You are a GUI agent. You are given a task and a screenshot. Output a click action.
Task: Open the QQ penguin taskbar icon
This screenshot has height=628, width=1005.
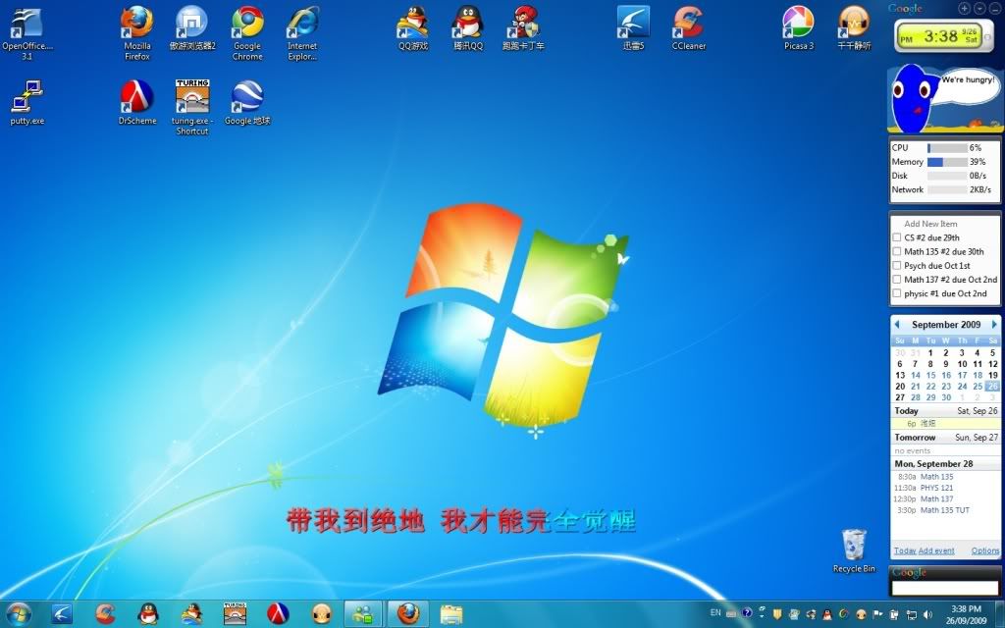point(148,614)
